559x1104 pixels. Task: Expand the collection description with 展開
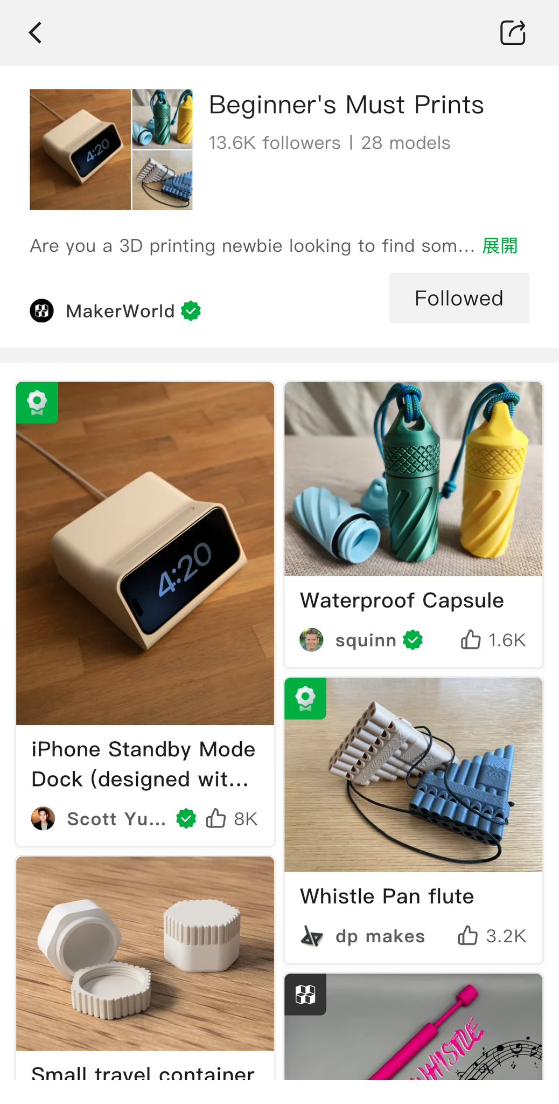pyautogui.click(x=500, y=246)
